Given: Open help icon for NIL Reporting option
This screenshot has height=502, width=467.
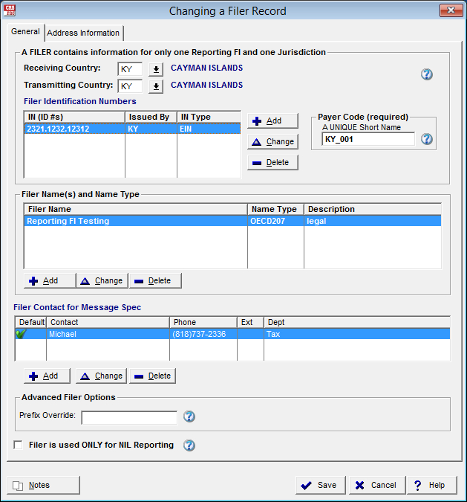Looking at the screenshot, I should pos(189,445).
